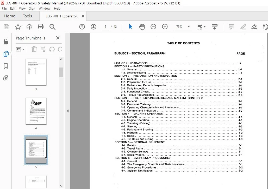This screenshot has height=189, width=268.
Task: Click the Save file icon
Action: tap(7, 27)
